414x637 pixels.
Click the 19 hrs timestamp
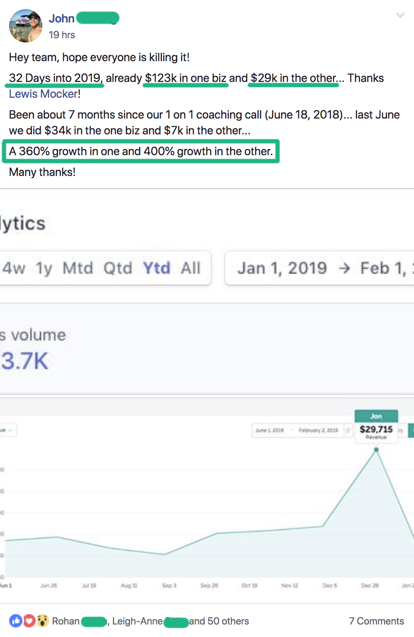pos(62,35)
